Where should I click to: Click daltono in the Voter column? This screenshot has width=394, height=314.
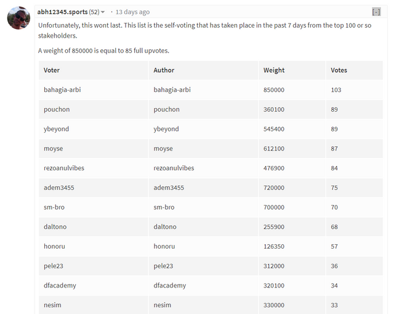[x=55, y=227]
